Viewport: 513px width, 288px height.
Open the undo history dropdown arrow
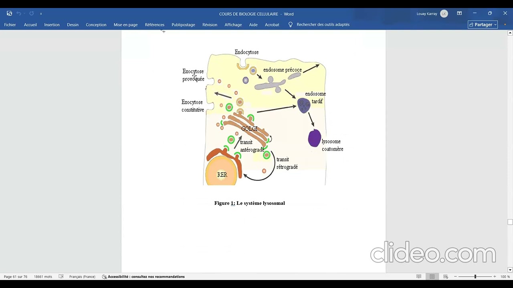[24, 14]
